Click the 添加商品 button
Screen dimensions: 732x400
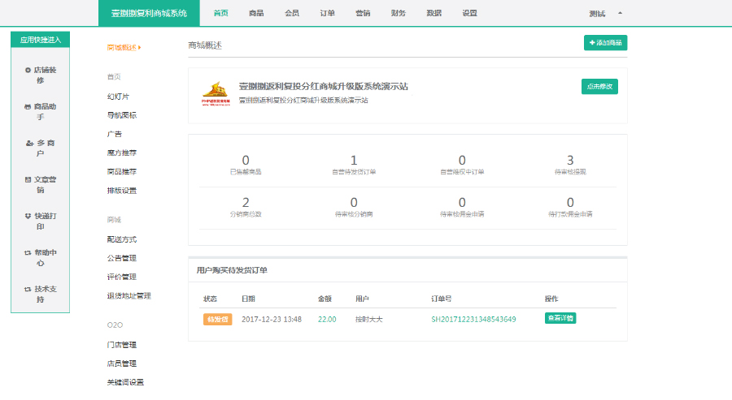pos(605,43)
